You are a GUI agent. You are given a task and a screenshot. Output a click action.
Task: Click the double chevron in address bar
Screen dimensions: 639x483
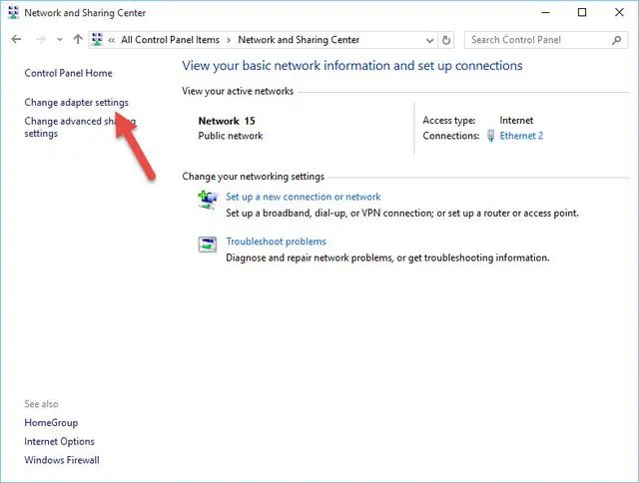tap(111, 40)
